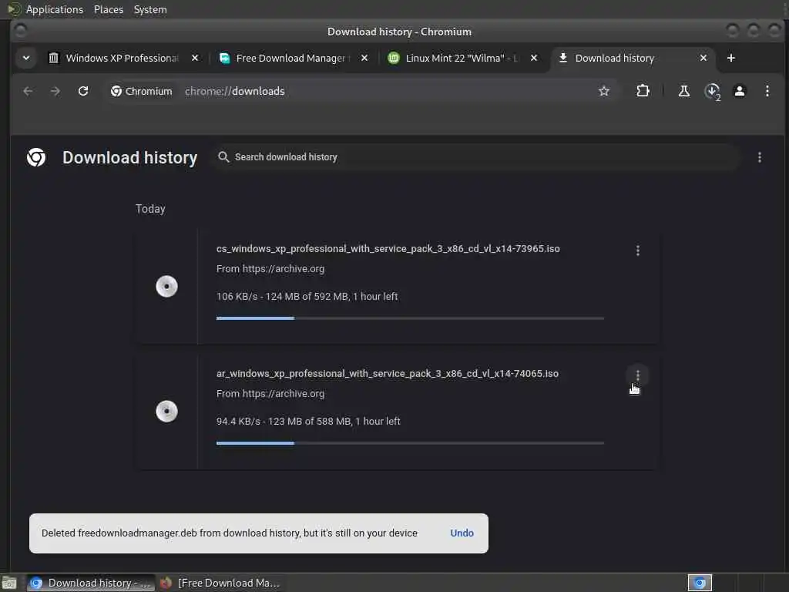Close the Windows XP Professional tab
This screenshot has height=592, width=789.
pyautogui.click(x=195, y=59)
